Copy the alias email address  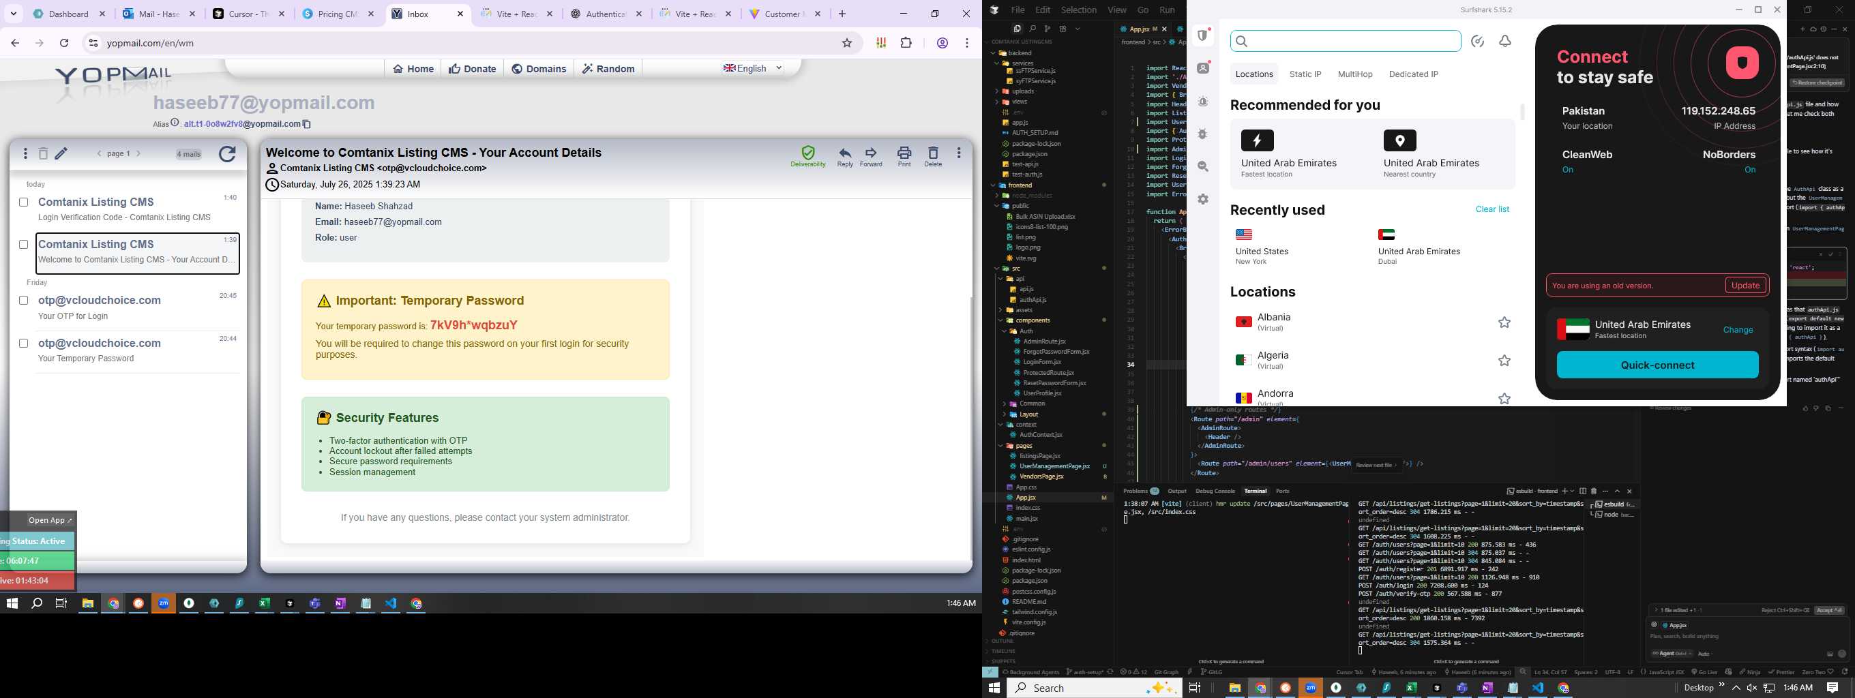pyautogui.click(x=307, y=124)
